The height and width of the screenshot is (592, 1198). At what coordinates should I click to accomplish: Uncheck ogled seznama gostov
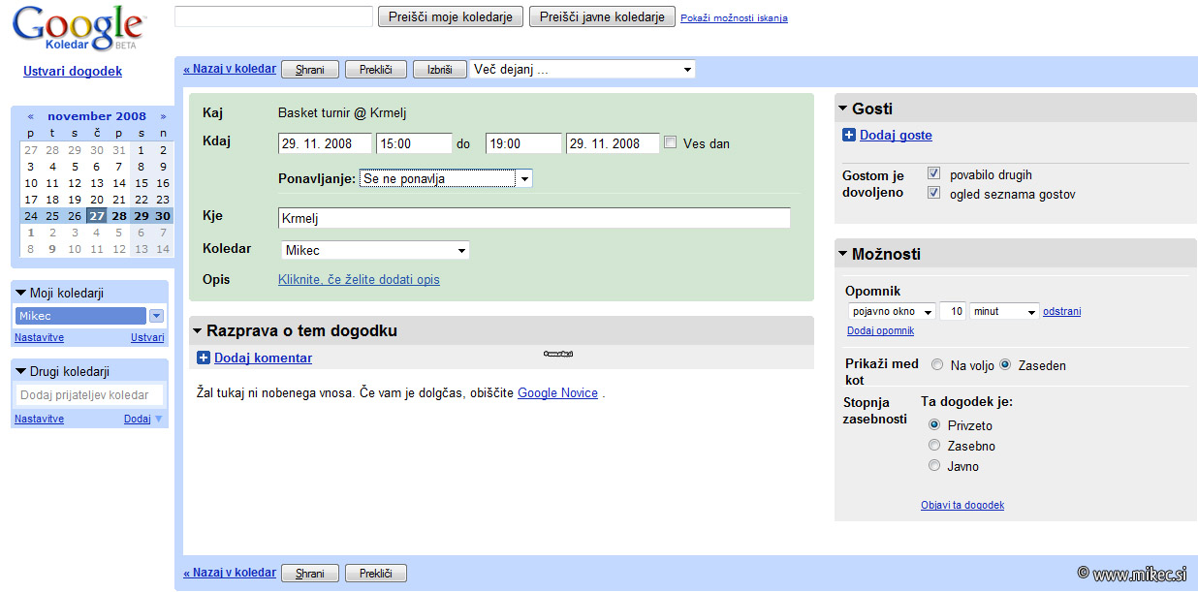tap(933, 192)
